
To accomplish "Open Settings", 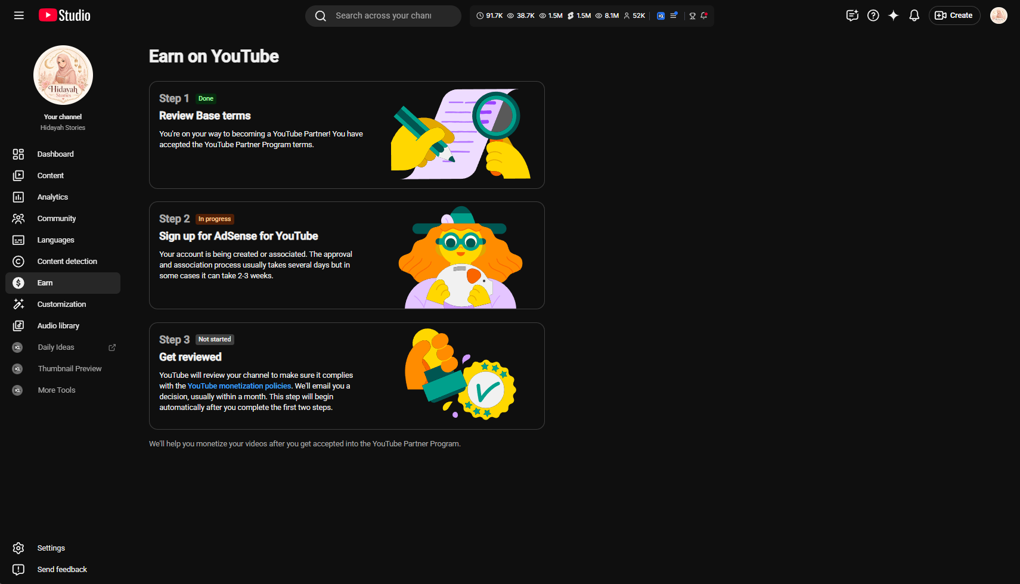I will [x=63, y=548].
